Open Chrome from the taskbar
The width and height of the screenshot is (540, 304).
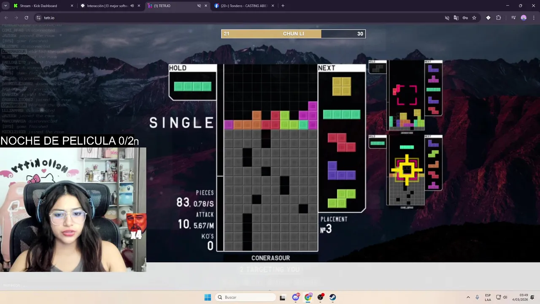pyautogui.click(x=308, y=297)
